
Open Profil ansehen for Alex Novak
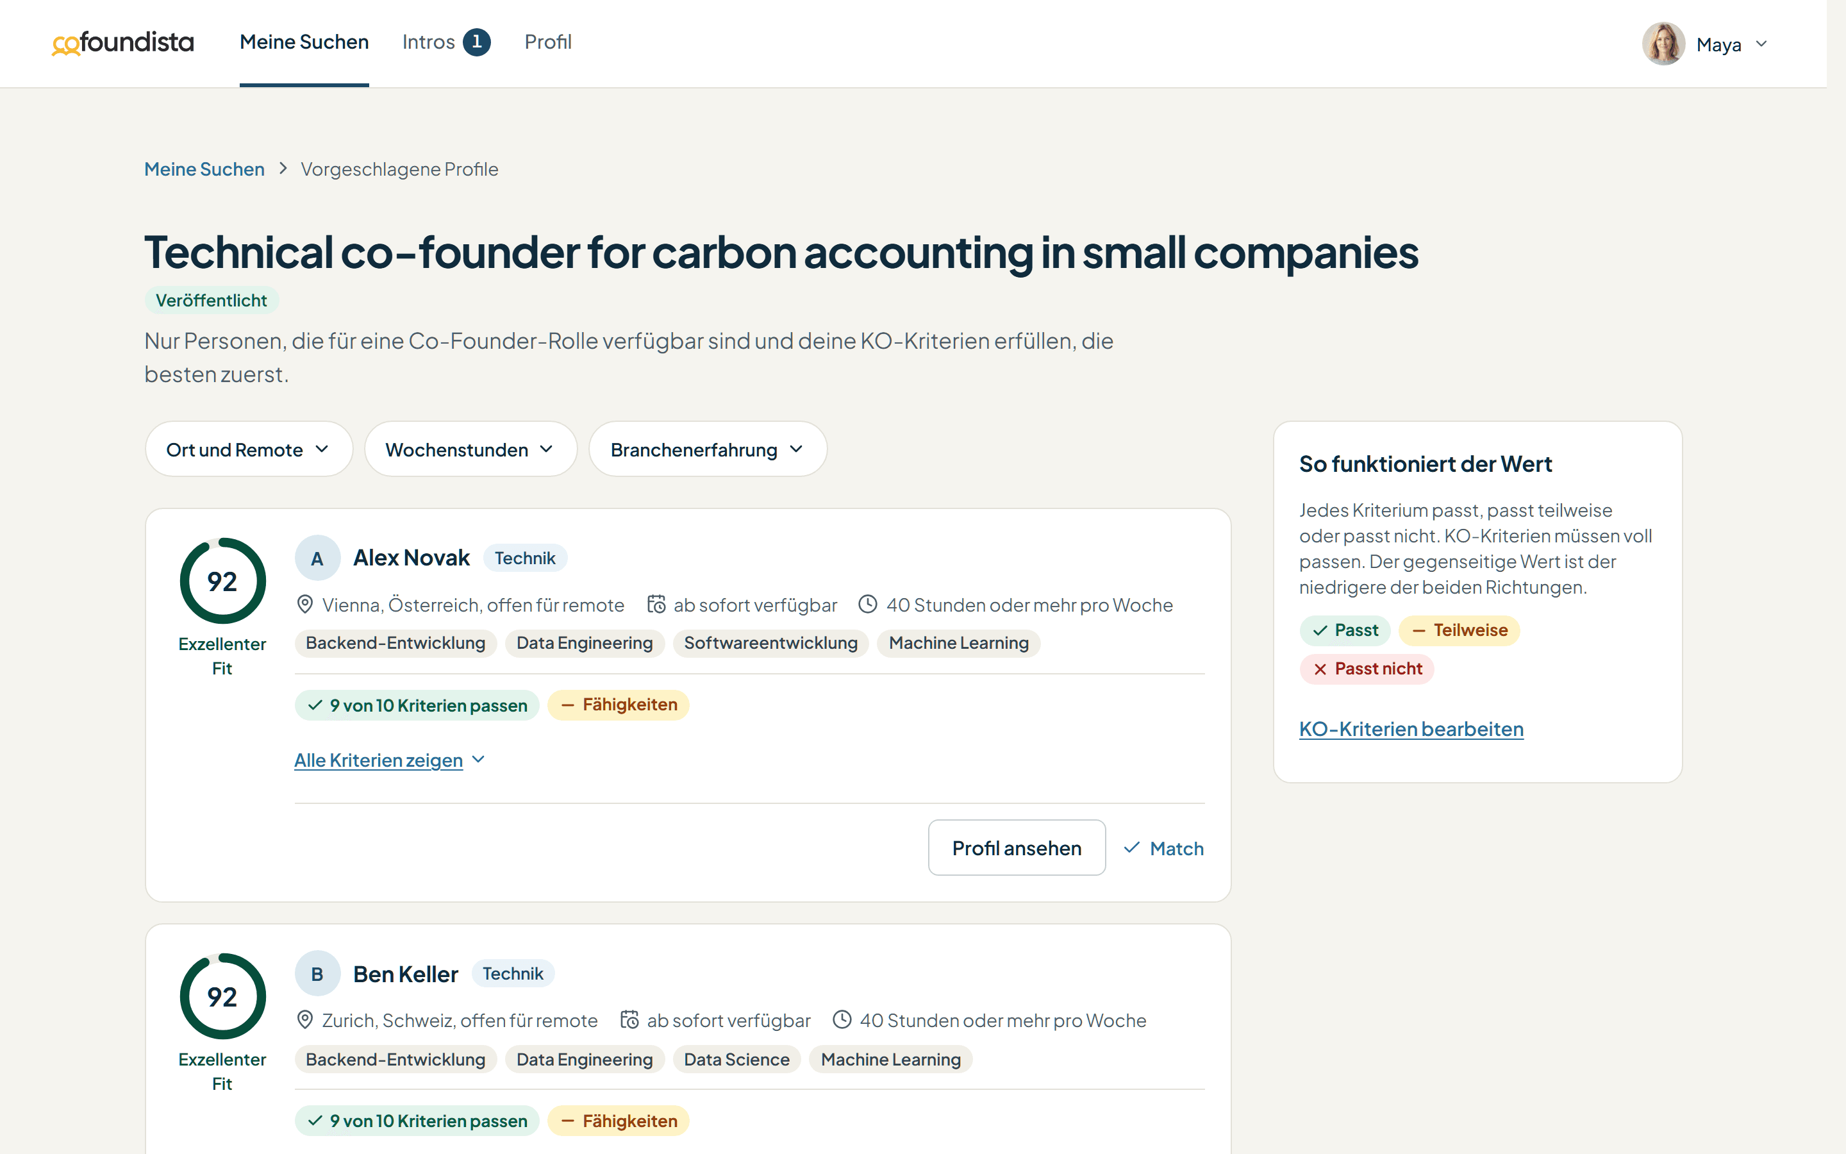[1017, 848]
